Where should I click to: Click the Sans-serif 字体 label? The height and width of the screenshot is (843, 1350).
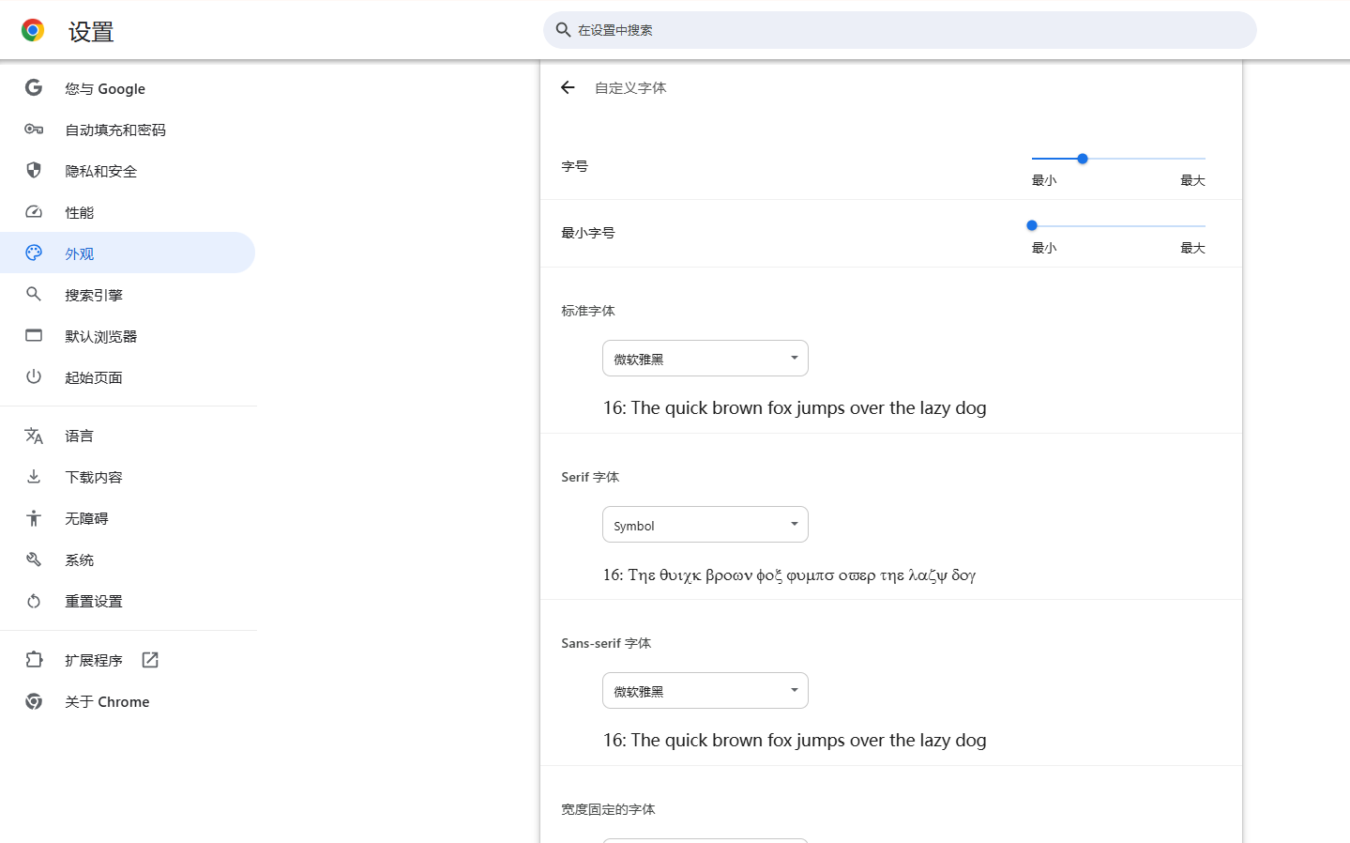coord(606,643)
